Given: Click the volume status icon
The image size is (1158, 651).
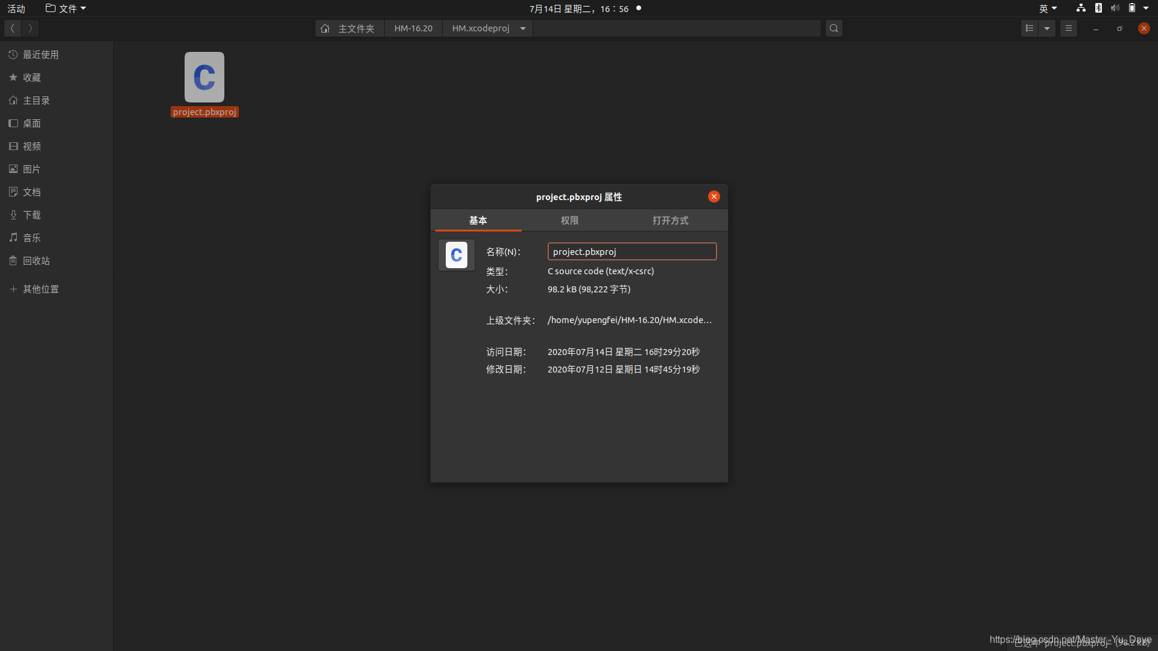Looking at the screenshot, I should 1115,8.
